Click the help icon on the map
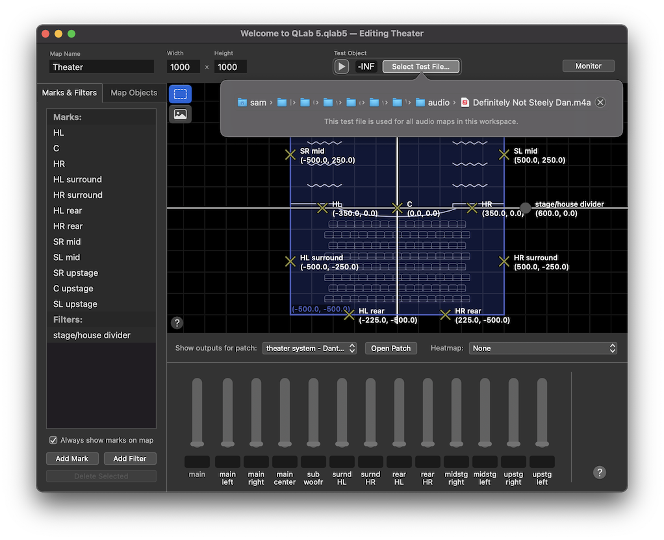Screen dimensions: 664x540 [x=177, y=323]
